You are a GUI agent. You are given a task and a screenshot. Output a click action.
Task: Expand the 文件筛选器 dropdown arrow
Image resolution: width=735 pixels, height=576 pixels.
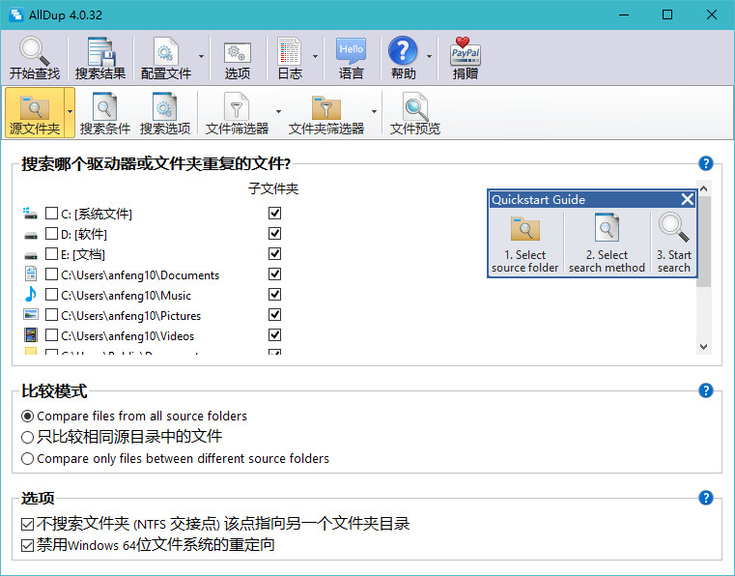coord(278,112)
